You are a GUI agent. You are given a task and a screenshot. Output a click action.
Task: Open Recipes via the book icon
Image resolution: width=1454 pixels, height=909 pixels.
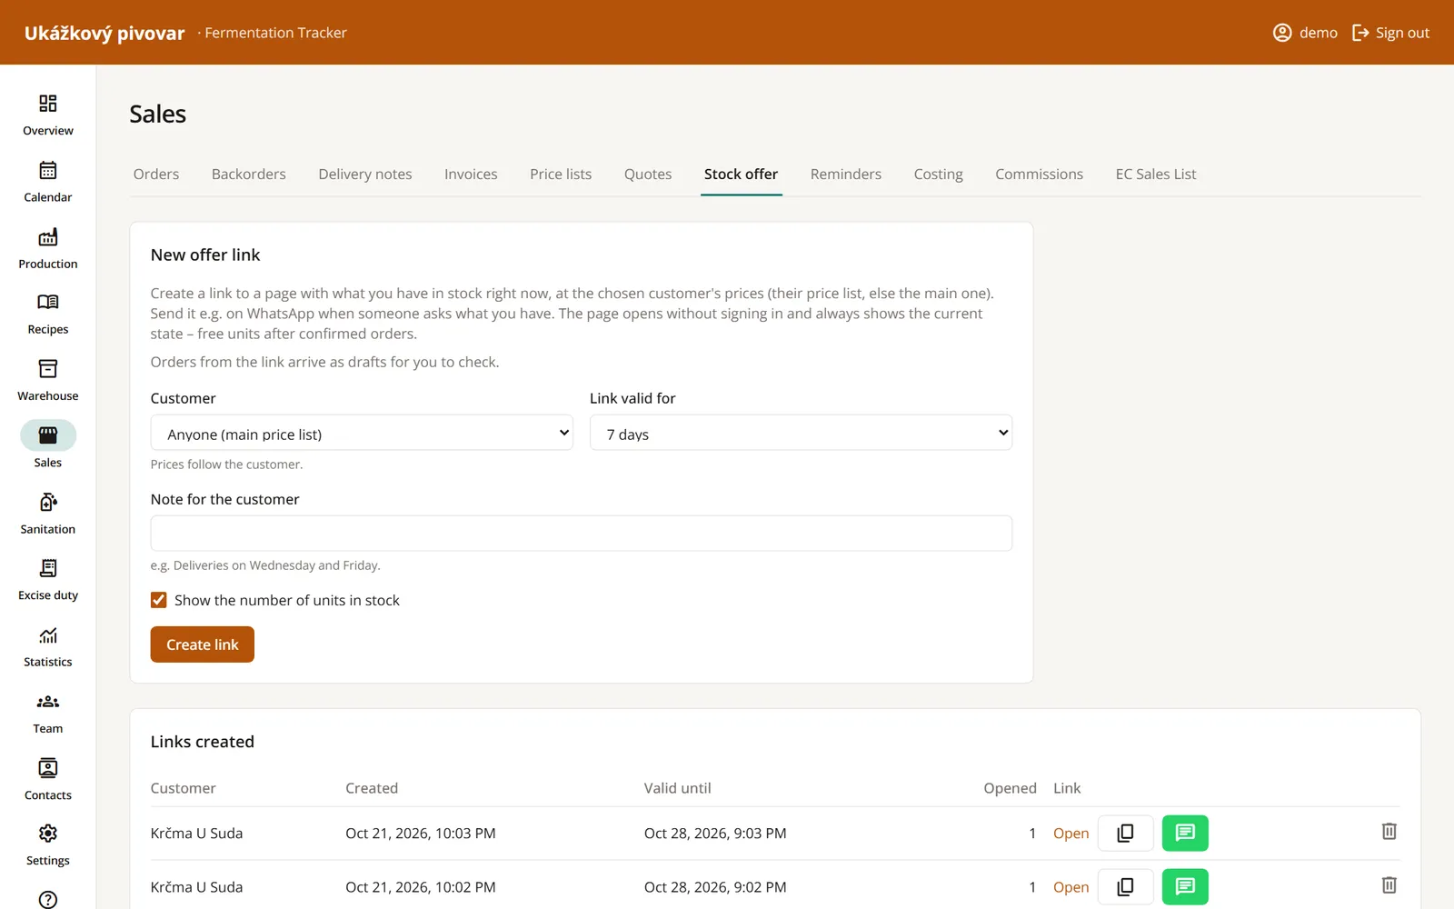[48, 302]
